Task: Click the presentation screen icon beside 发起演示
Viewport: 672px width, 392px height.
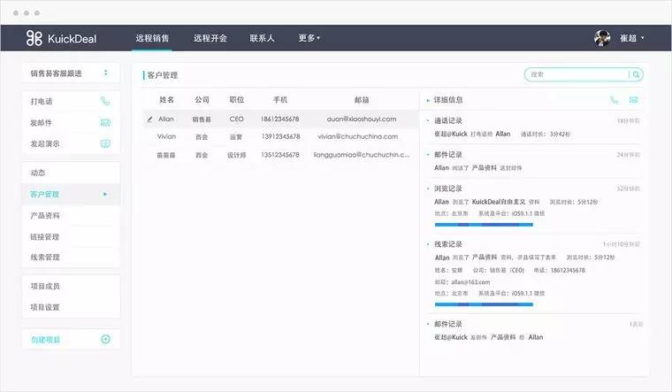Action: pos(105,143)
